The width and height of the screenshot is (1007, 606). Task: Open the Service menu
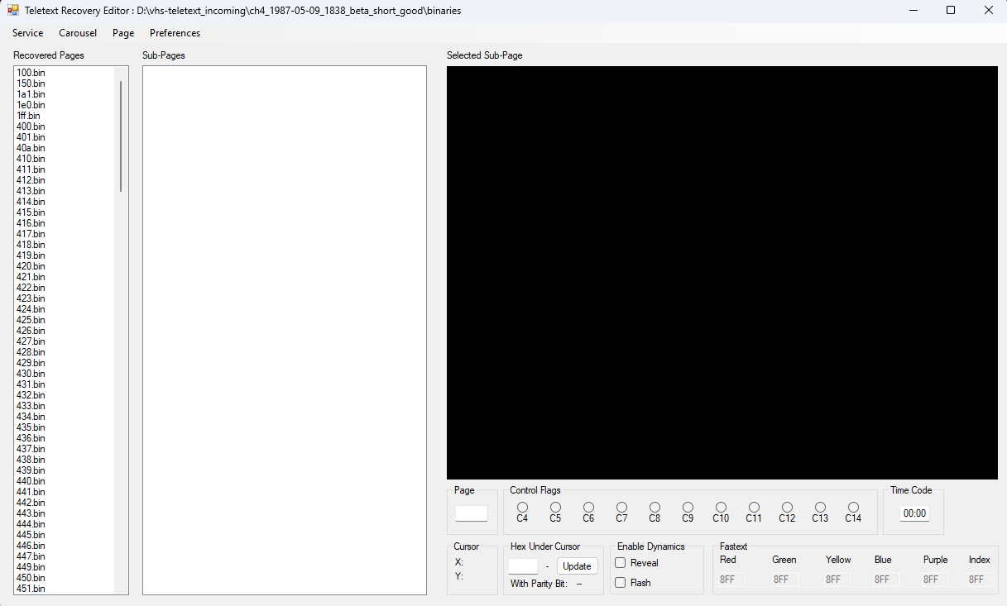pos(27,33)
